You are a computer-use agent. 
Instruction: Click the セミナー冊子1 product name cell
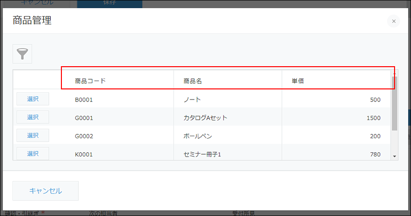(x=202, y=155)
